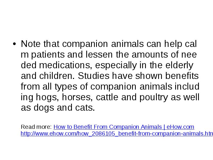This screenshot has width=213, height=160.
Task: Click the word 'children' in the paragraph
Action: click(57, 76)
